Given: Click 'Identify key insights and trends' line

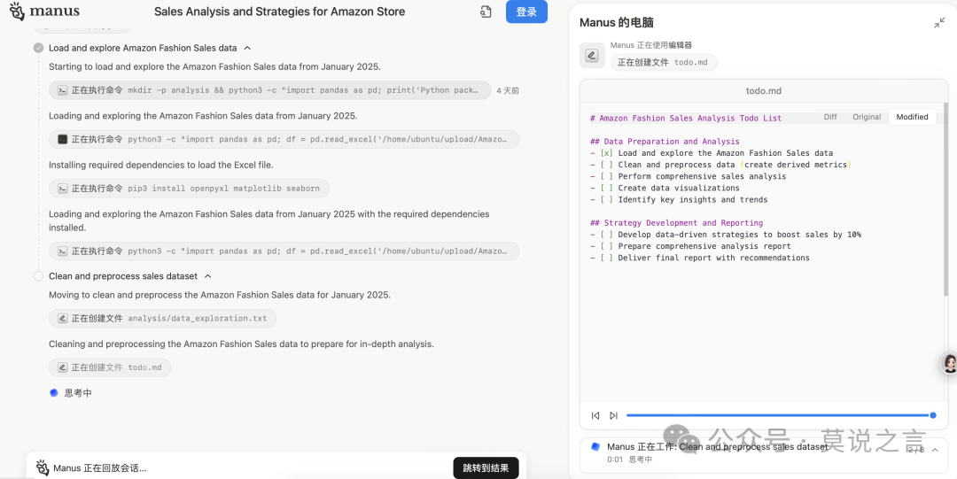Looking at the screenshot, I should pyautogui.click(x=680, y=199).
